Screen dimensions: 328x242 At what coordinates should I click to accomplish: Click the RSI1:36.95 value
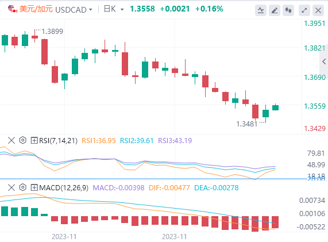[99, 141]
